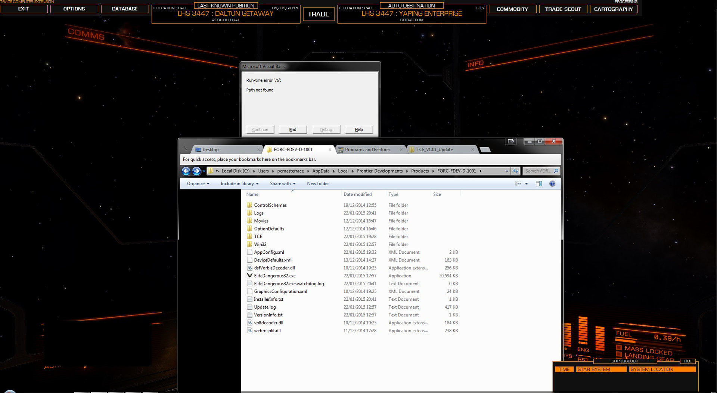Image resolution: width=717 pixels, height=393 pixels.
Task: Select the vp8decoder.dll file icon
Action: point(249,323)
